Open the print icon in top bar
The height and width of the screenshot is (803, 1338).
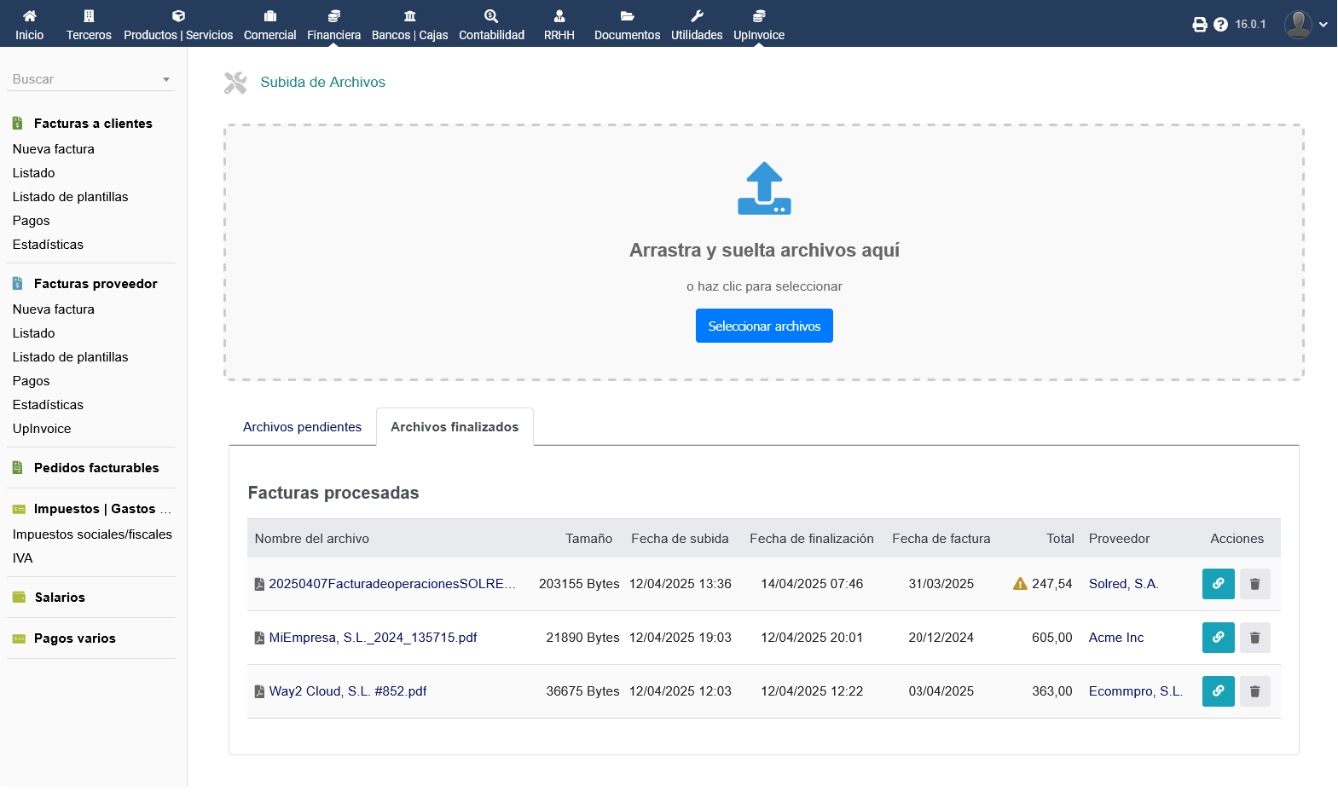click(1199, 25)
